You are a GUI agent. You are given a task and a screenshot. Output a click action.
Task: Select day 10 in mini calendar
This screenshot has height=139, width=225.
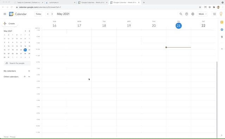coord(8,46)
